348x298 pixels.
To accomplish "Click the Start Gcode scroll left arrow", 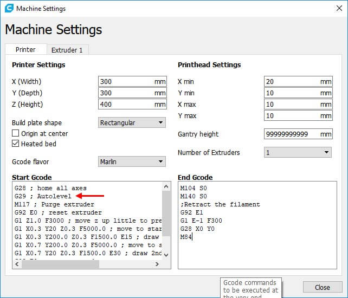I will (x=17, y=264).
